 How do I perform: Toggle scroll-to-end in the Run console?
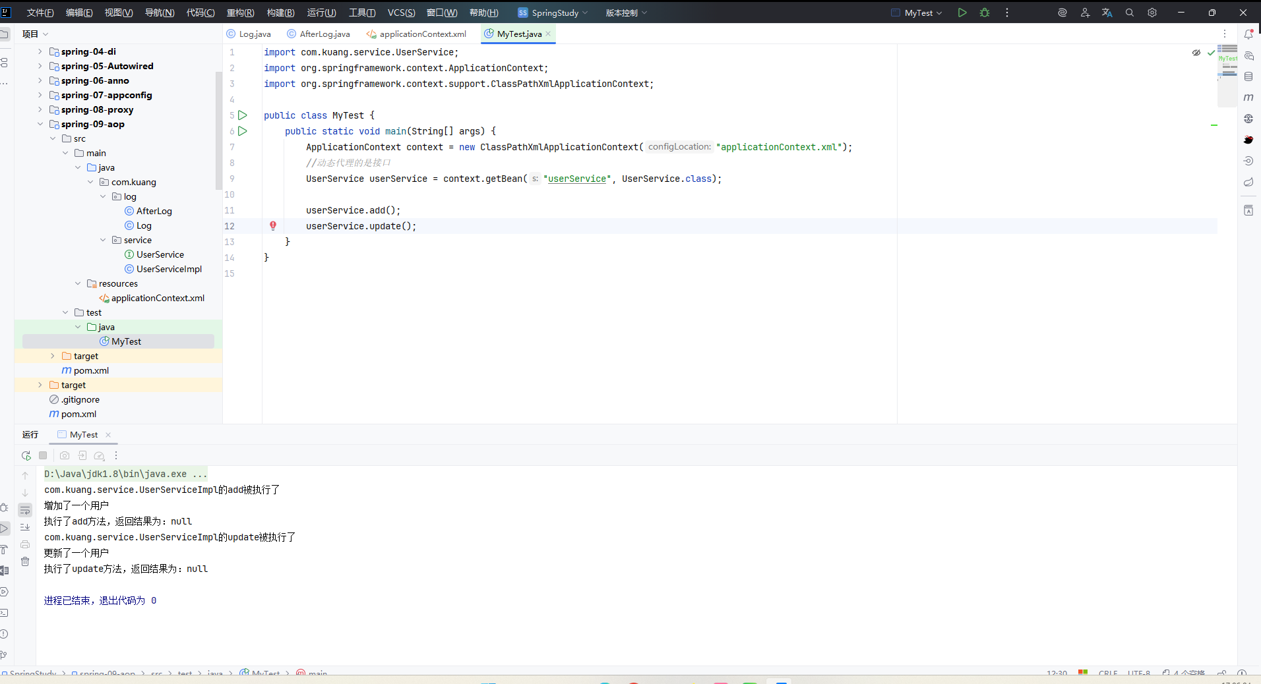[x=25, y=527]
